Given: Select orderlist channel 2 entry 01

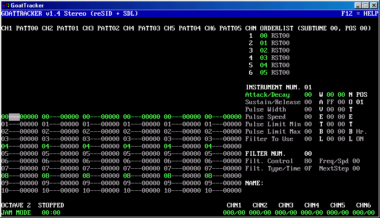Looking at the screenshot, I should tap(264, 43).
